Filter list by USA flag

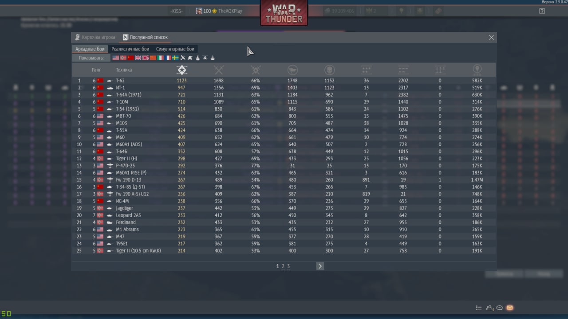116,58
